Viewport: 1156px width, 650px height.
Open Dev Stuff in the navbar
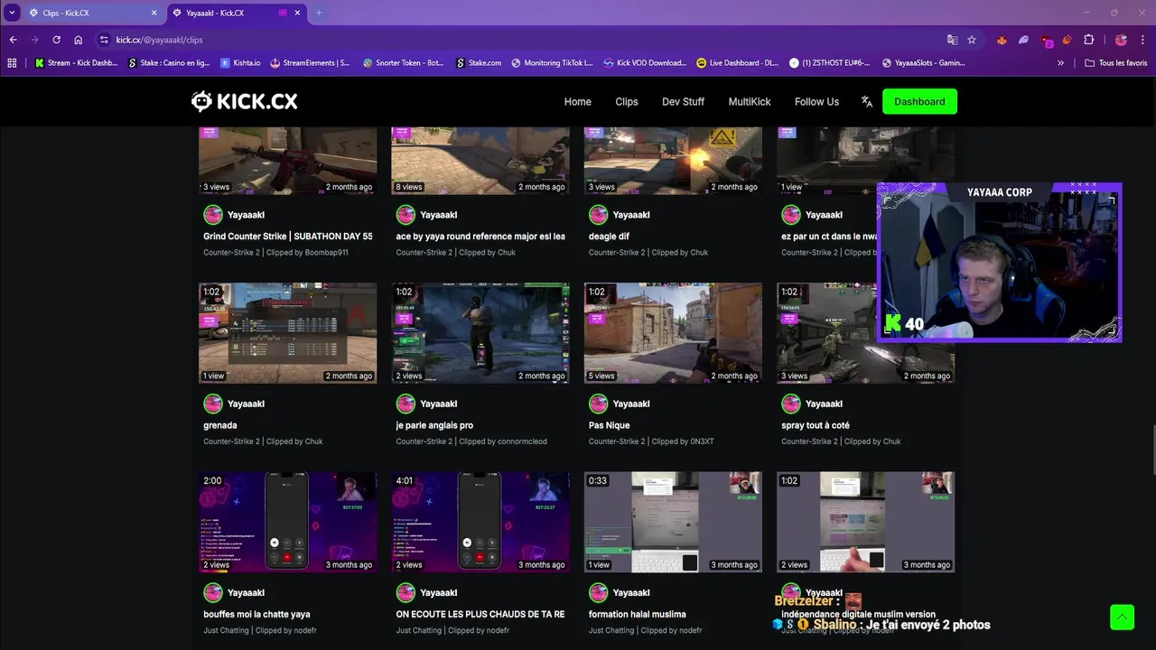[683, 102]
